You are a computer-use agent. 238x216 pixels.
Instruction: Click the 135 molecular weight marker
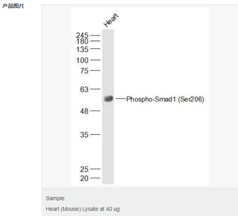82,49
